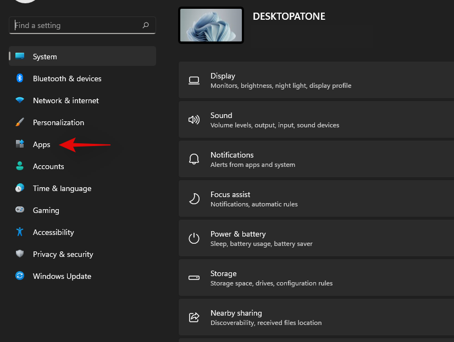
Task: Click the Accounts person icon
Action: 20,166
